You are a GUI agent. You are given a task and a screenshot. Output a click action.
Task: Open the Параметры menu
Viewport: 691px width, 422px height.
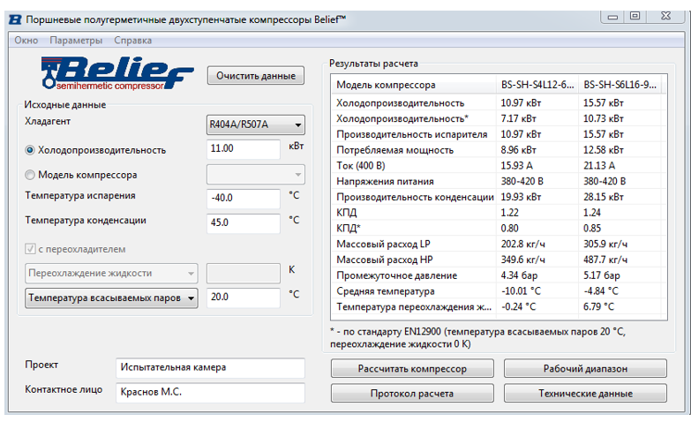pos(76,40)
